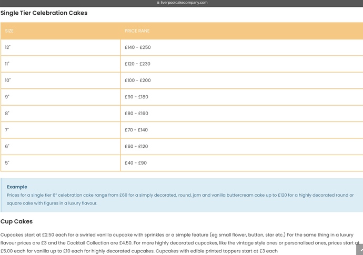Click the 7" size cell
Image resolution: width=363 pixels, height=255 pixels.
pyautogui.click(x=60, y=130)
